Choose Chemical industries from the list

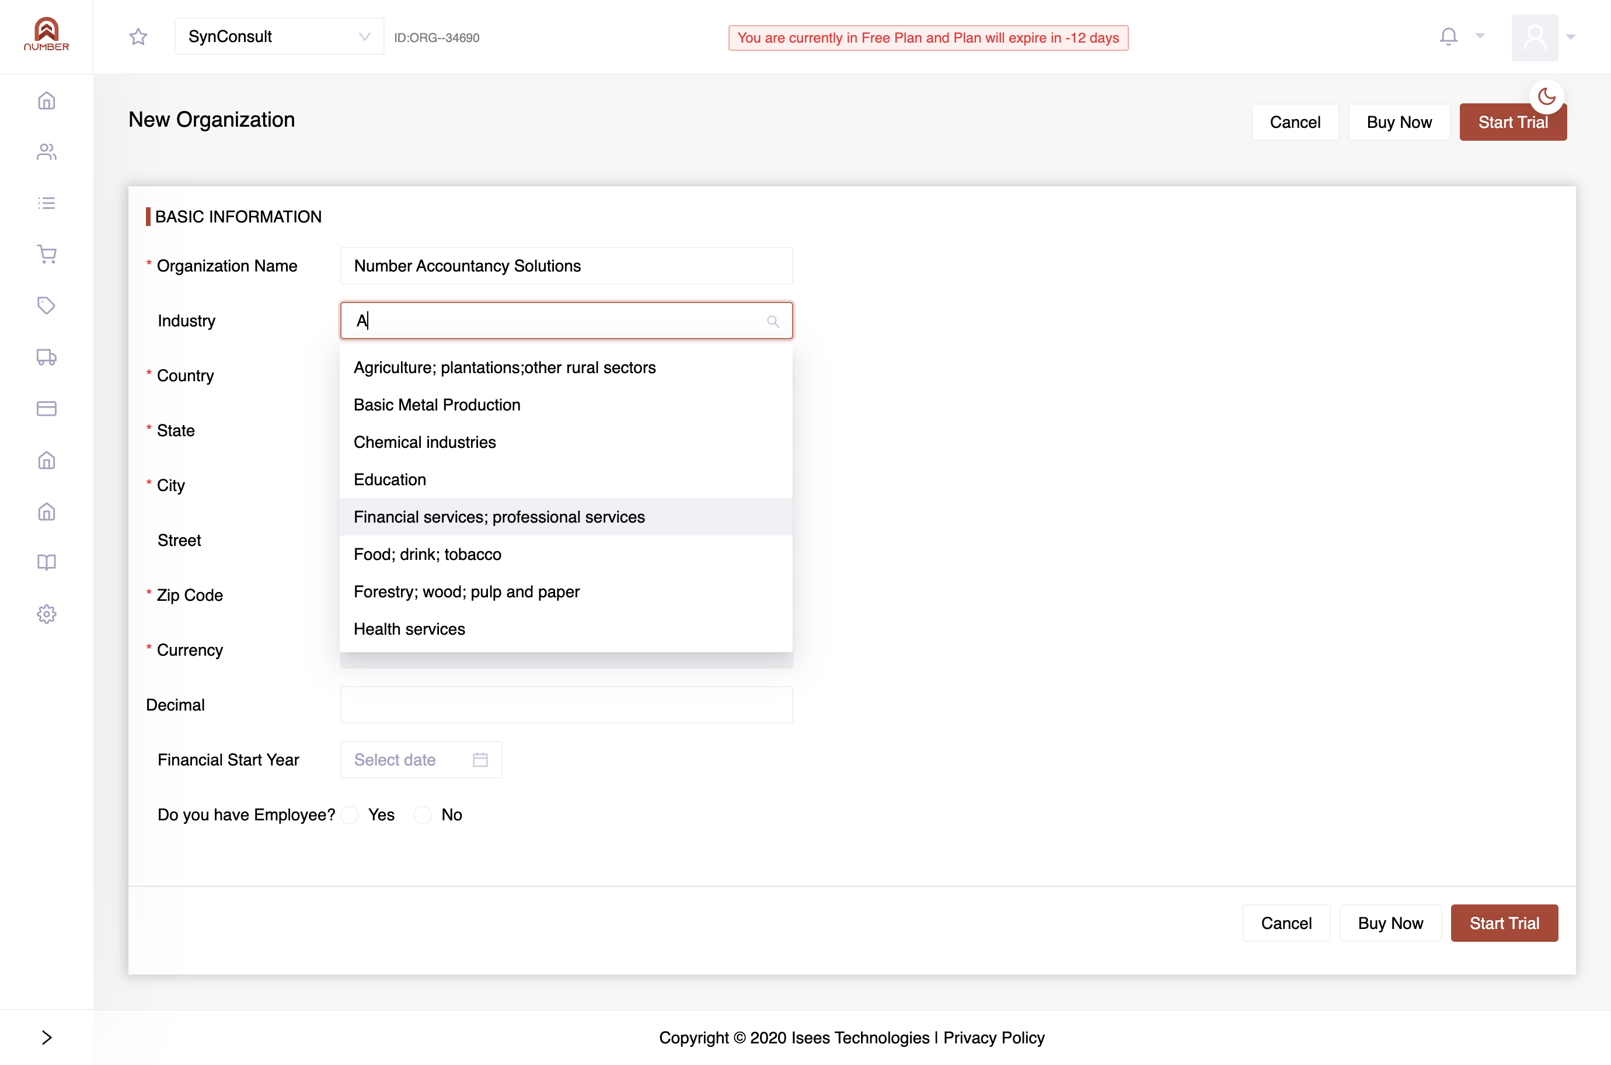[x=566, y=442]
